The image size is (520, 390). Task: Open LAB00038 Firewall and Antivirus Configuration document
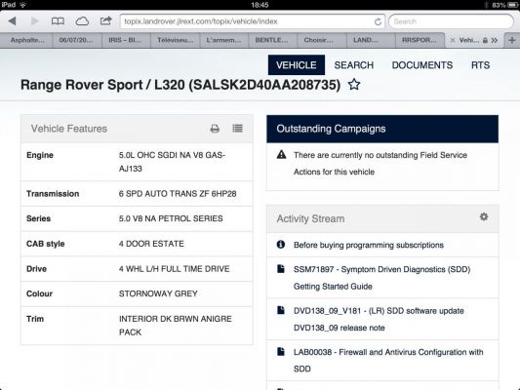388,361
